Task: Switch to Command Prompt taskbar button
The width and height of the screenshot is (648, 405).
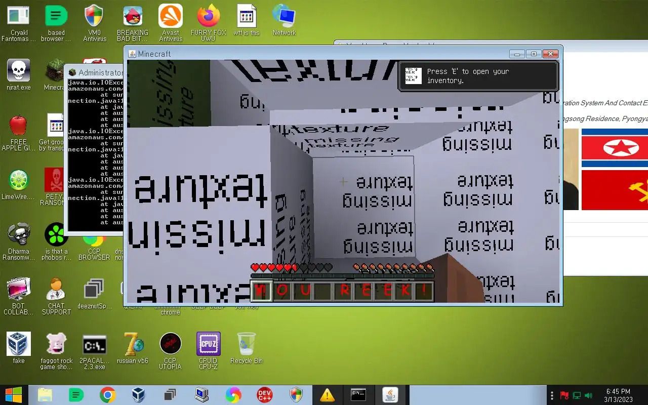Action: [358, 395]
